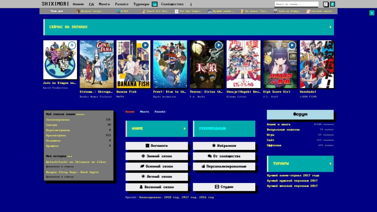Expand the ТУРНИРЫ block arrow

[x=330, y=163]
